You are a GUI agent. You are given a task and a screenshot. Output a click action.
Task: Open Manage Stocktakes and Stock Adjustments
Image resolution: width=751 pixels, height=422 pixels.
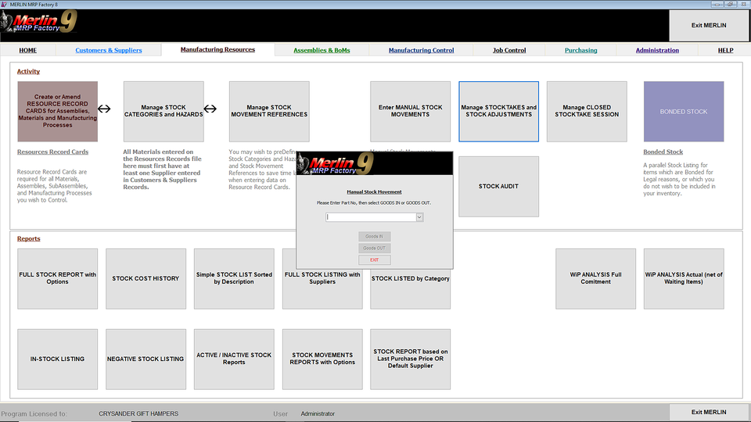(x=498, y=112)
